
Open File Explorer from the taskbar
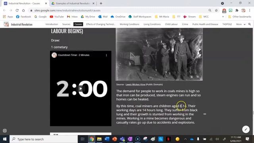(x=99, y=139)
